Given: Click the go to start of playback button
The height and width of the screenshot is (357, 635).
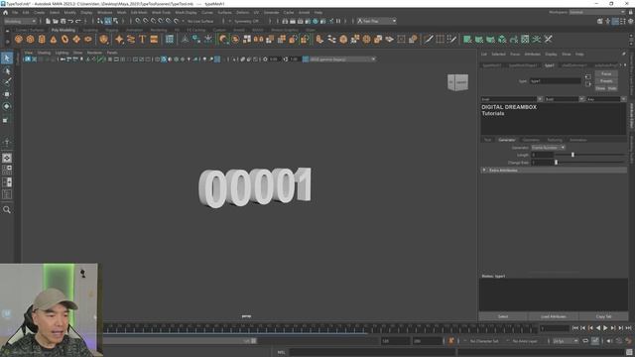Looking at the screenshot, I should coord(575,328).
